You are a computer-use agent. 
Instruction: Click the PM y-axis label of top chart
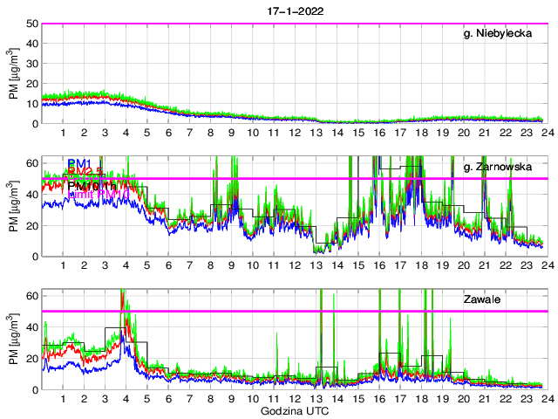[13, 74]
